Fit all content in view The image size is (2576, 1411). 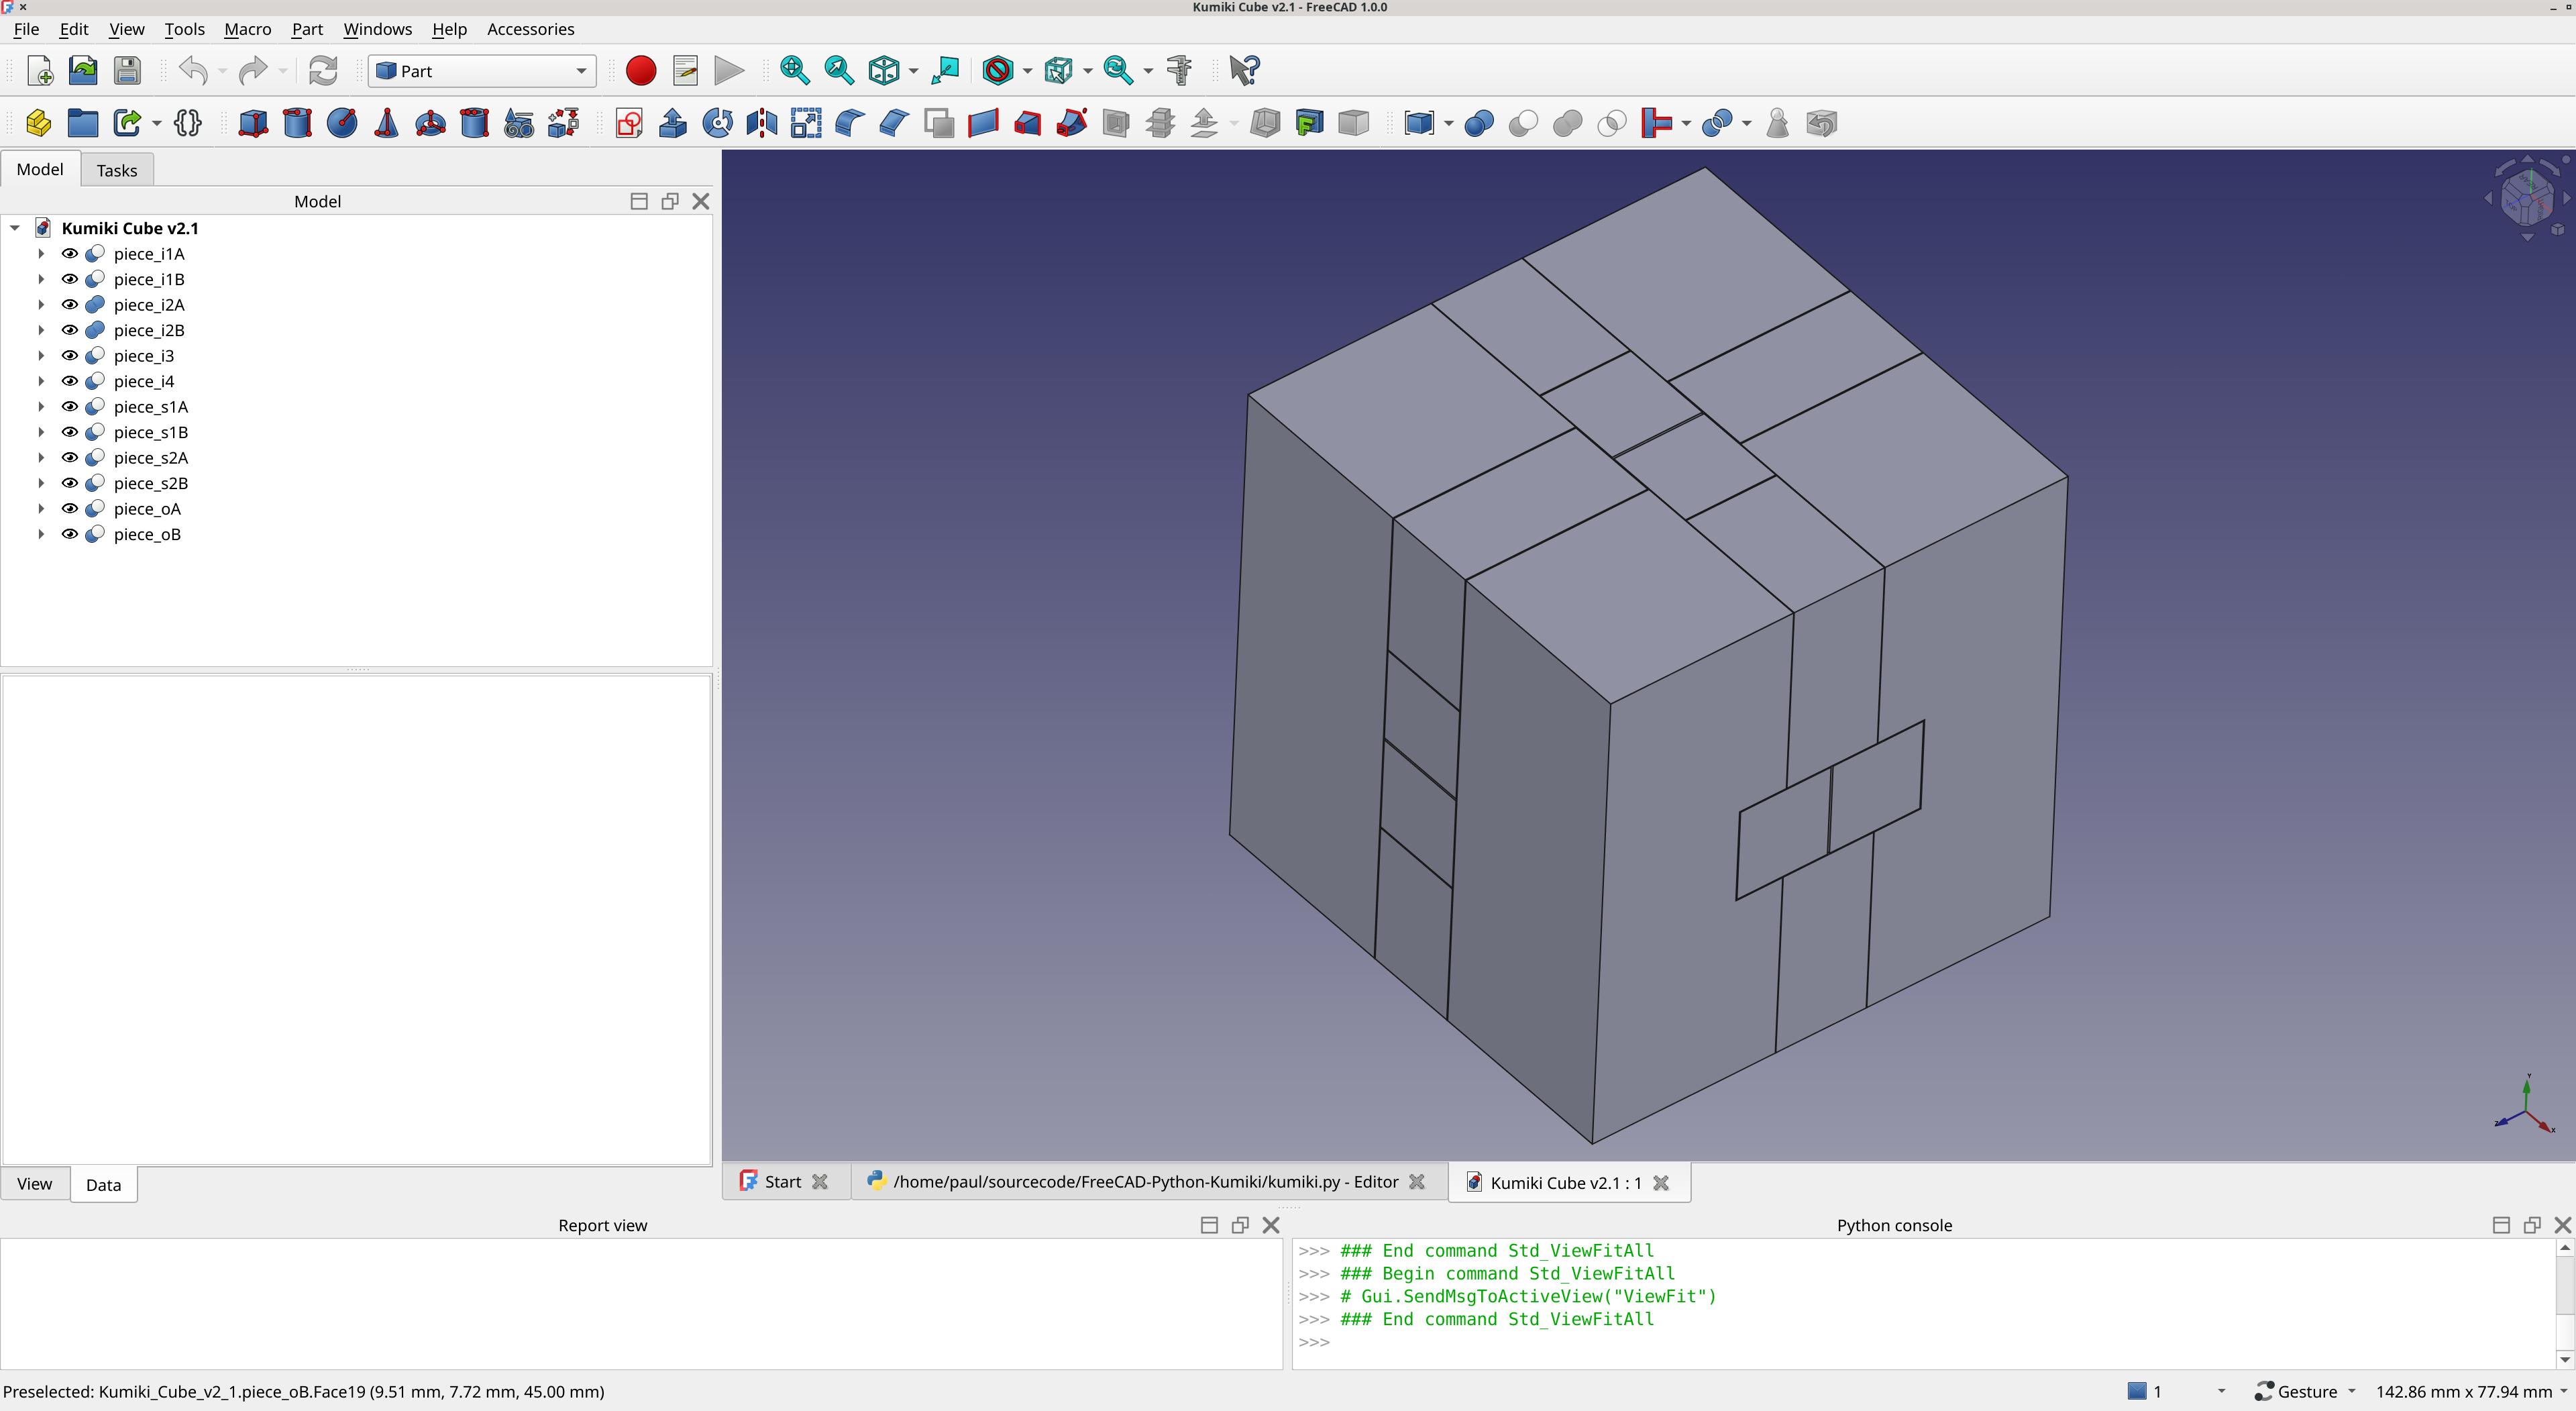[x=795, y=70]
